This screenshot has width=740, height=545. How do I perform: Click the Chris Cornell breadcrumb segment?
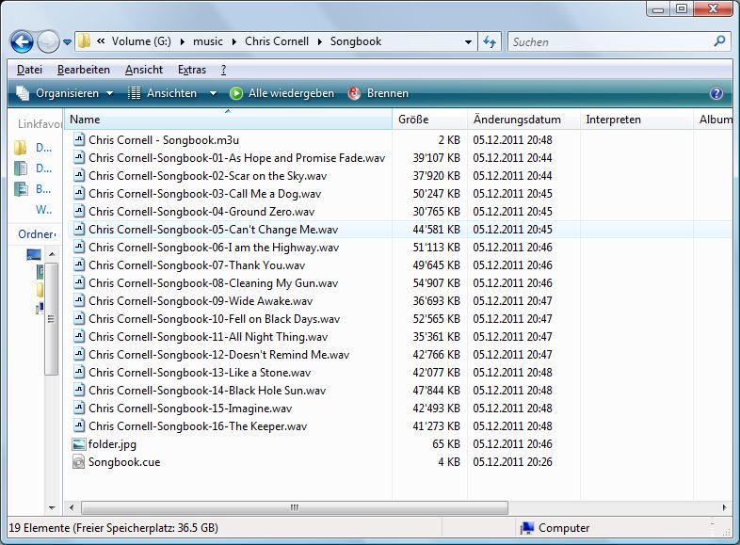click(x=276, y=41)
